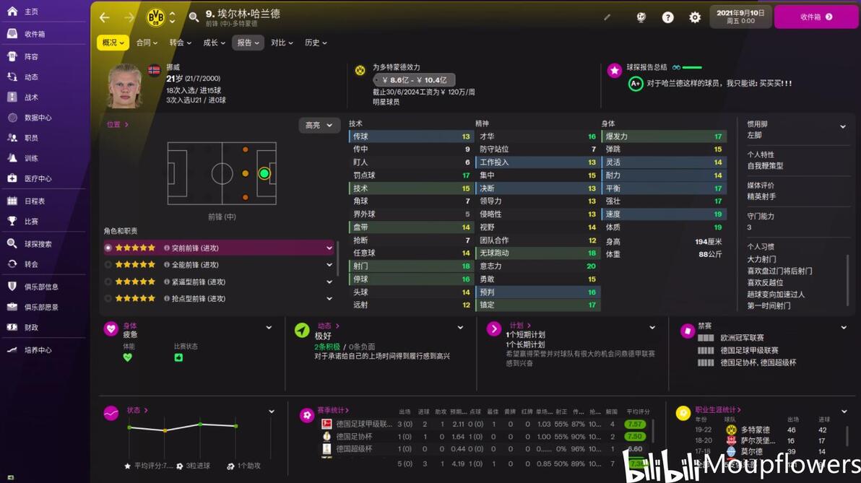Open the 日程表 schedule sidebar icon

coord(12,201)
